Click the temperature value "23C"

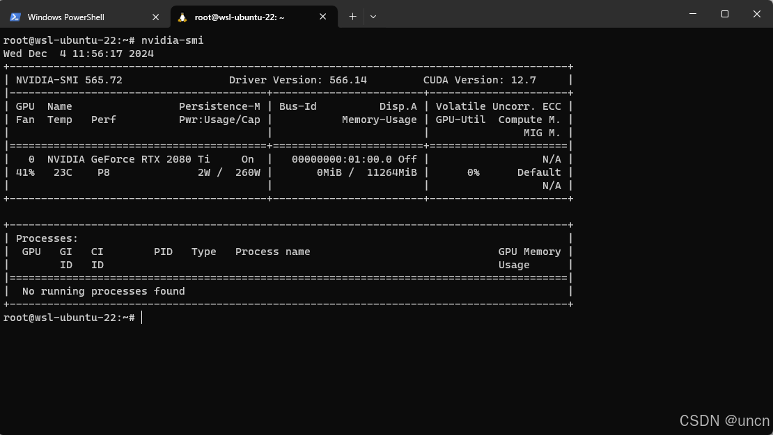[63, 173]
